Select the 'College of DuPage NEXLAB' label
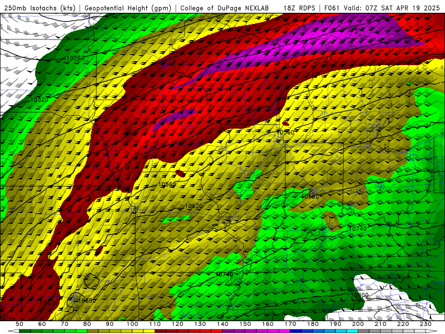This screenshot has height=334, width=445. point(224,8)
